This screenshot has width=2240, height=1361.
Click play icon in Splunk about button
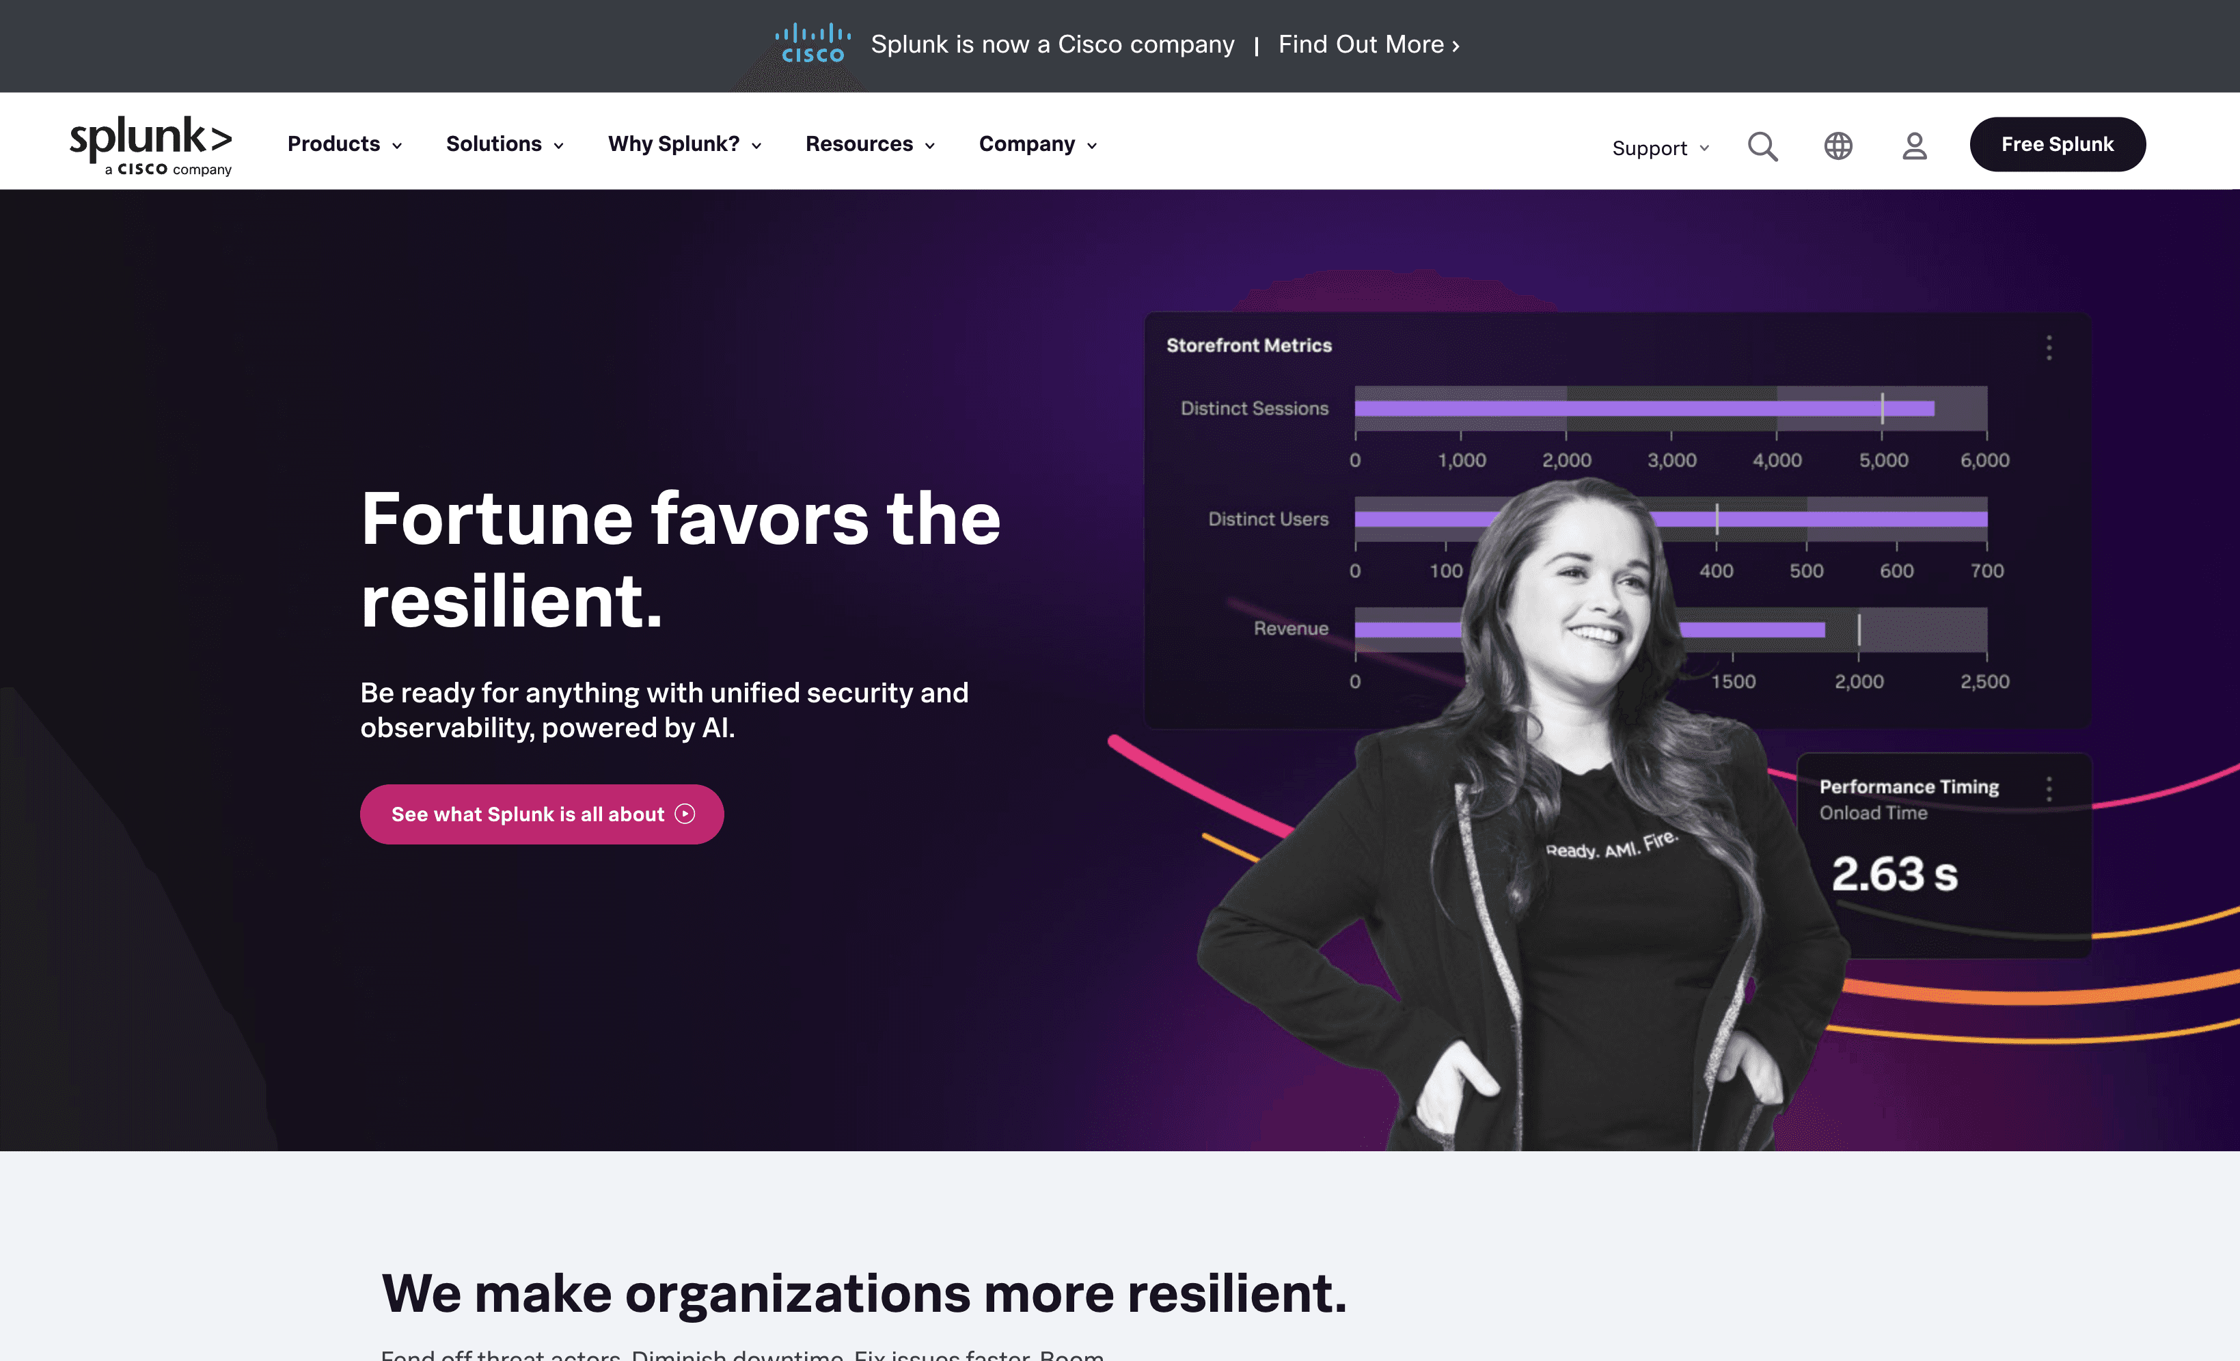point(685,814)
